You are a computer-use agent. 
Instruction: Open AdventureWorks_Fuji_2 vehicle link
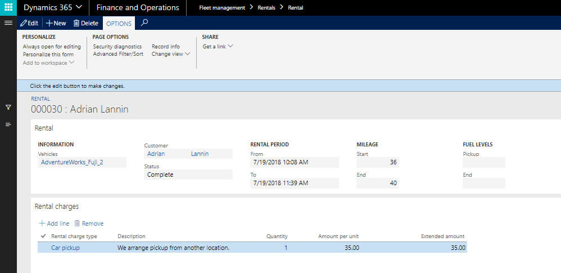(x=72, y=162)
